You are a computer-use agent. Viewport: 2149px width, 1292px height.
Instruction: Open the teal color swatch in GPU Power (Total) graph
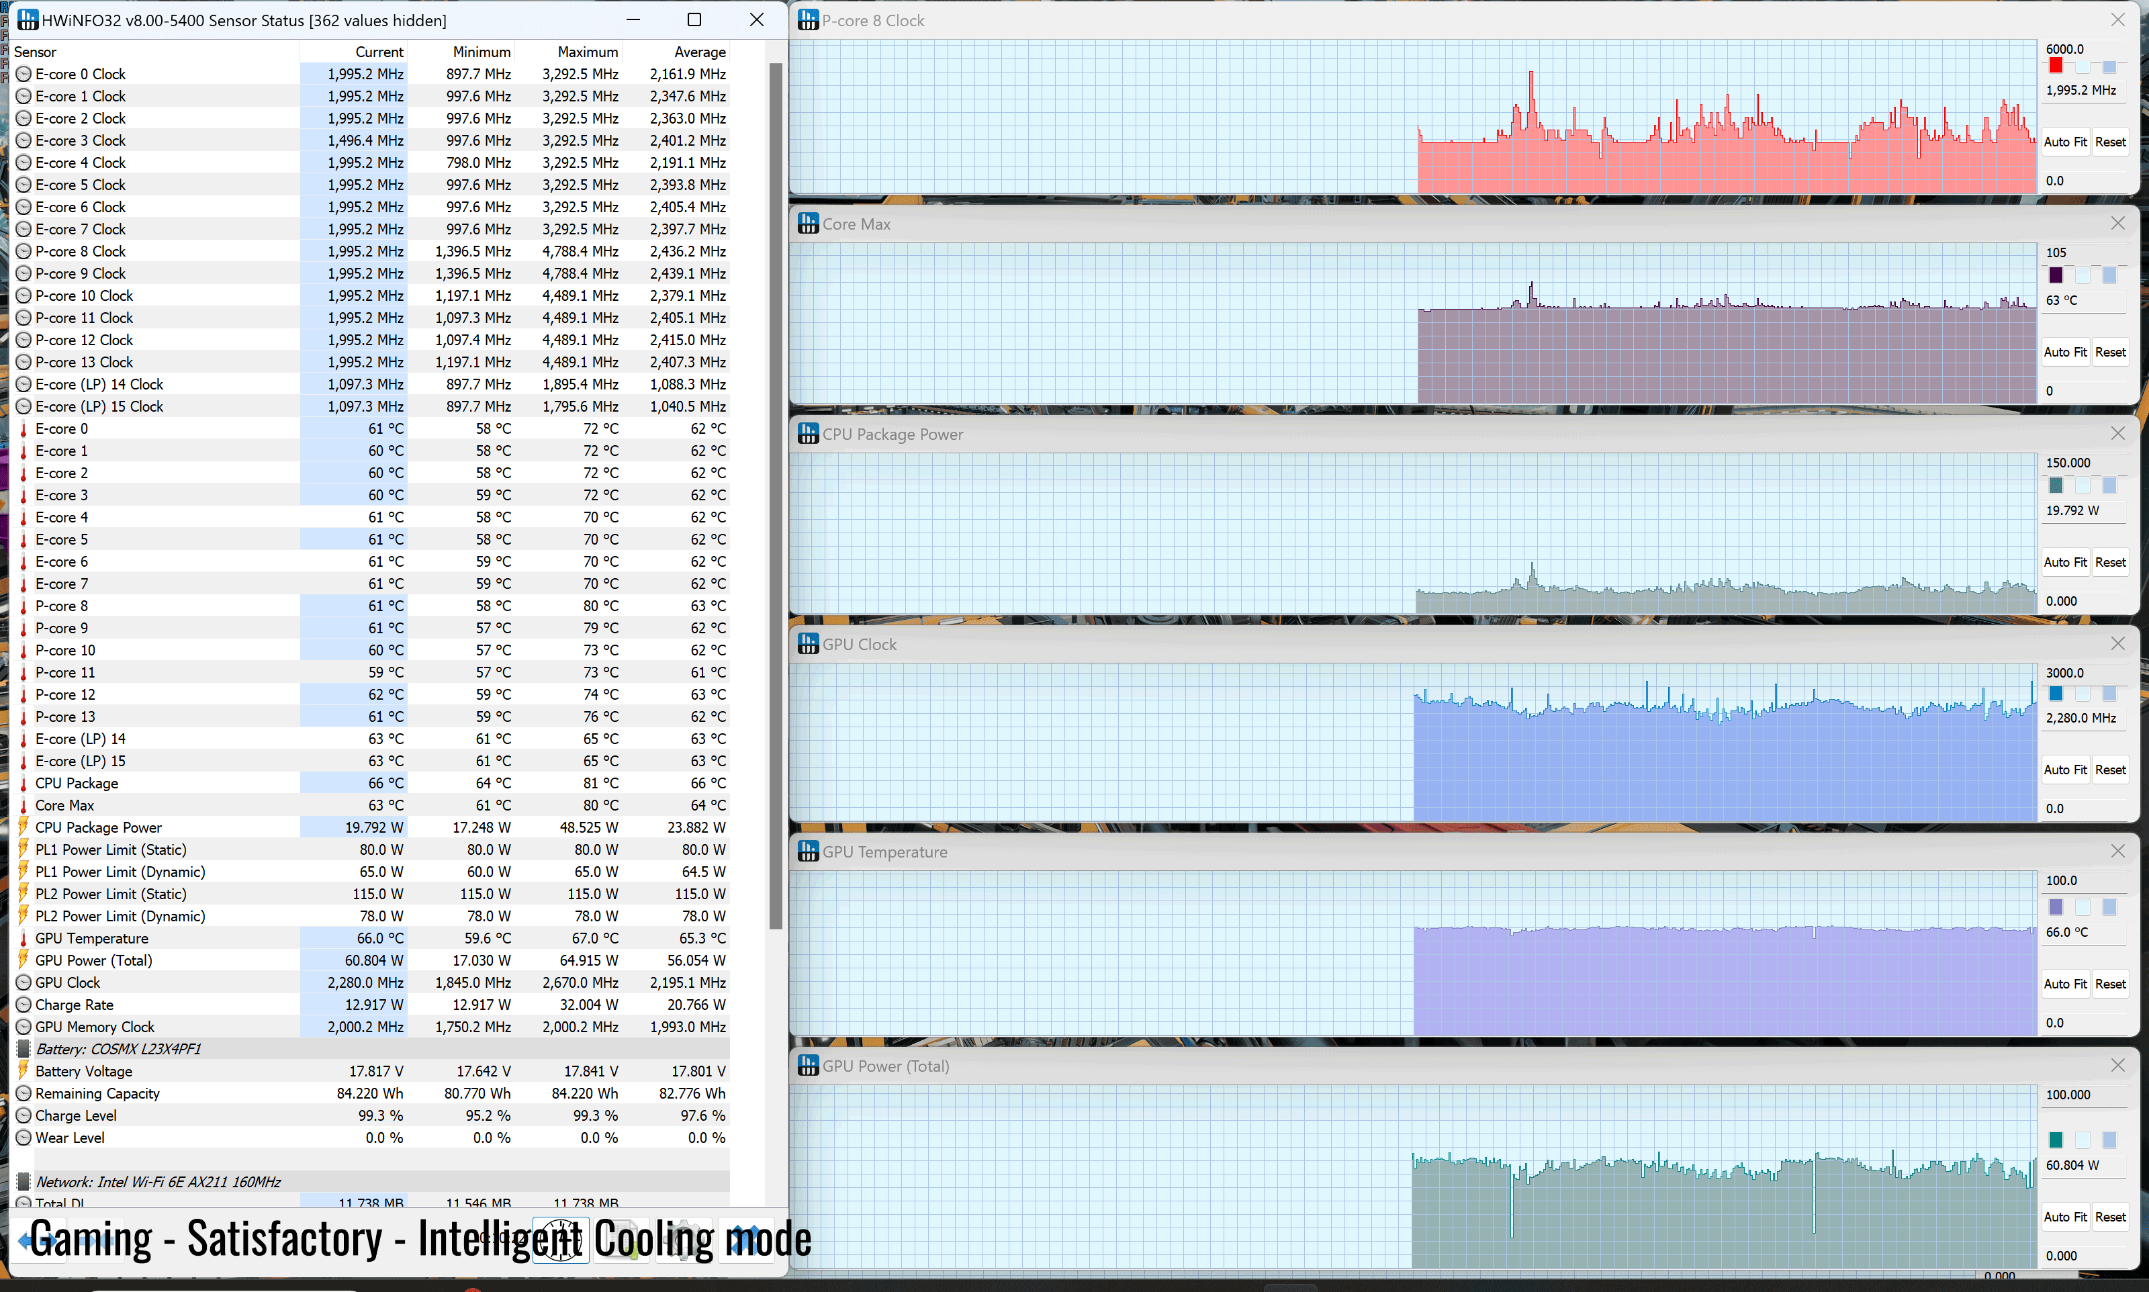[x=2056, y=1140]
